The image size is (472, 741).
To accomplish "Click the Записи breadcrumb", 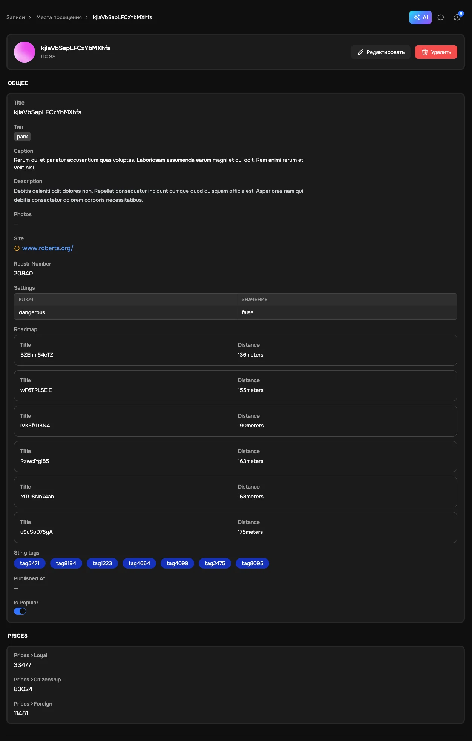I will [x=15, y=17].
